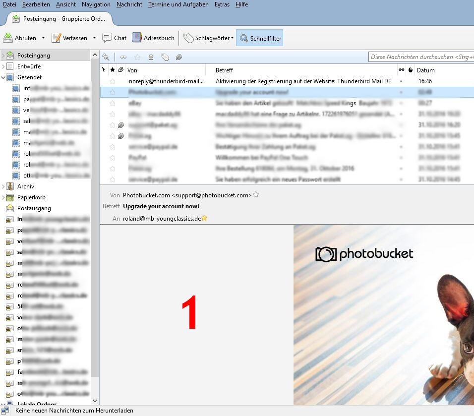Click subject 'Aktivierung der Registrierung' message
This screenshot has height=416, width=474.
303,81
